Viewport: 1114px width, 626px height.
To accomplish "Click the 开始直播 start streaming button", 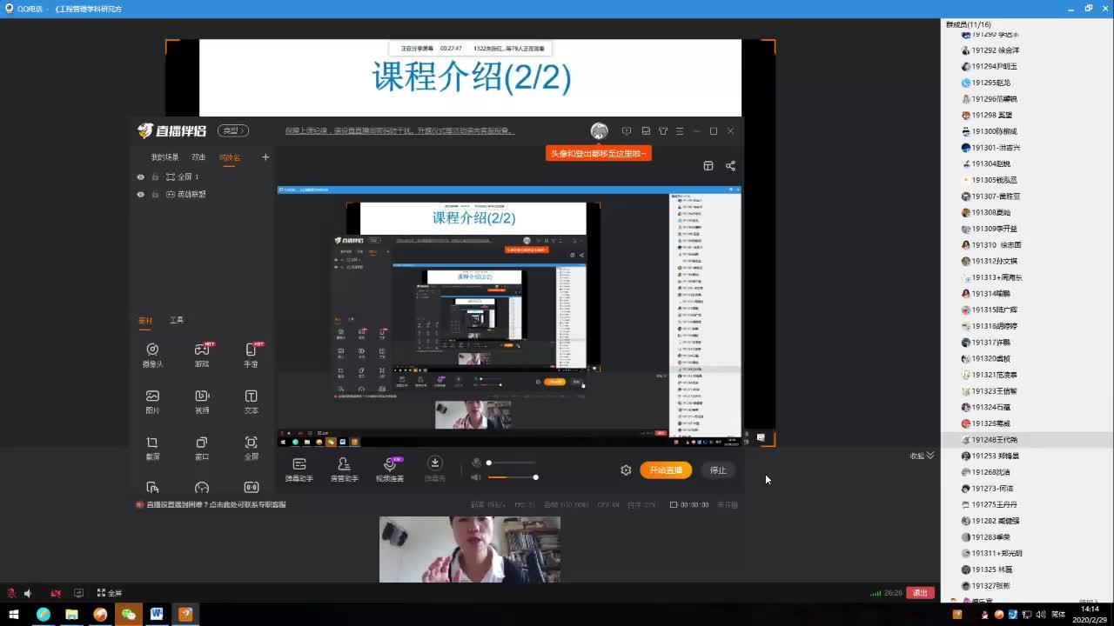I will (x=667, y=469).
